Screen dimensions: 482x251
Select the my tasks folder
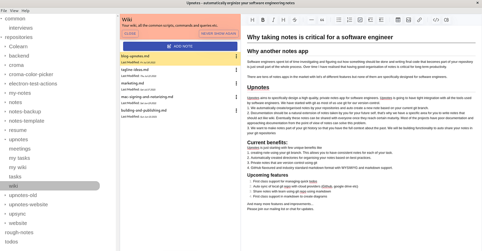coord(19,158)
